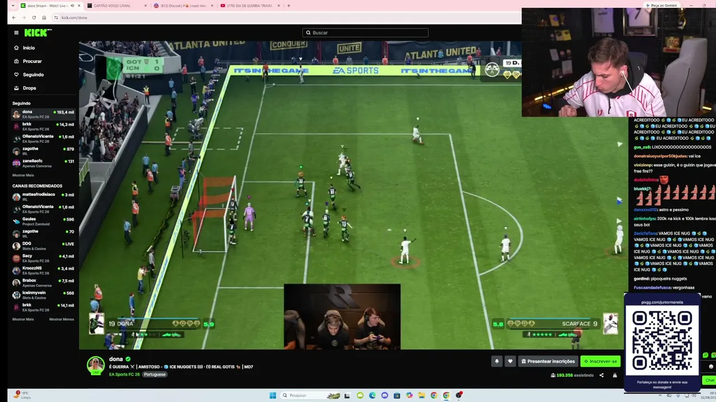716x402 pixels.
Task: Reload the kick.com page
Action: click(34, 17)
